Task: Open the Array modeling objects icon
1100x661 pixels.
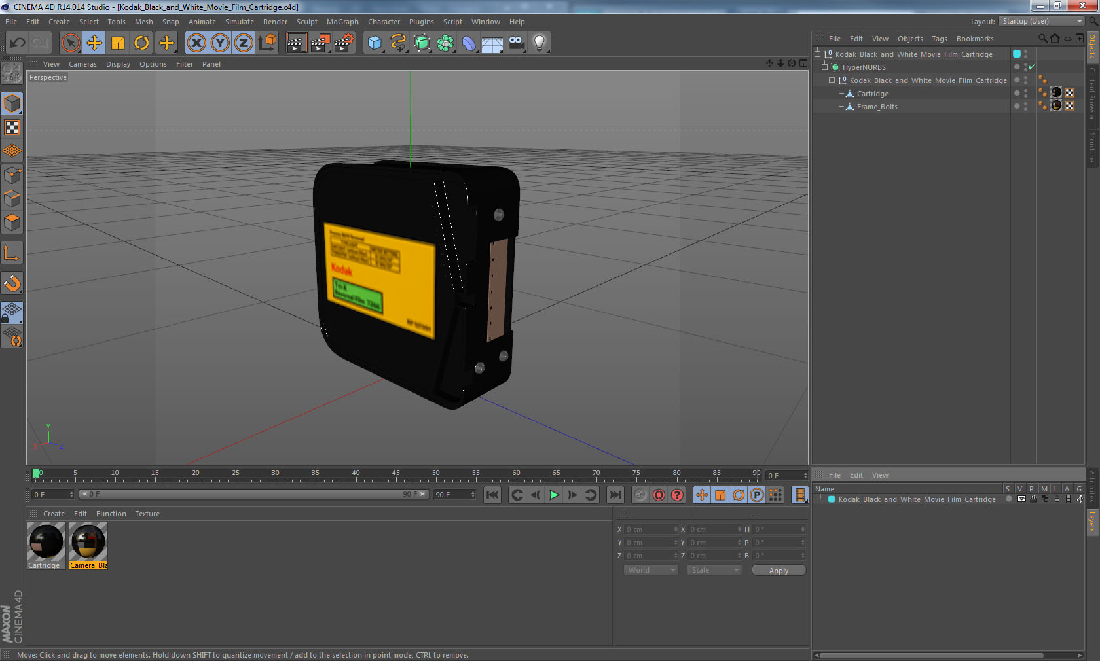Action: click(x=446, y=43)
